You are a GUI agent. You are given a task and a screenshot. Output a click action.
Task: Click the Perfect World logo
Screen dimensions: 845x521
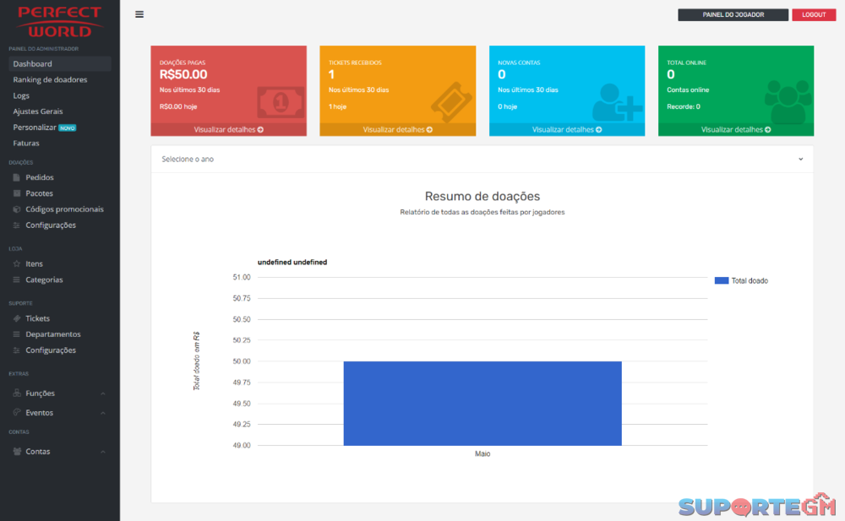[x=59, y=22]
